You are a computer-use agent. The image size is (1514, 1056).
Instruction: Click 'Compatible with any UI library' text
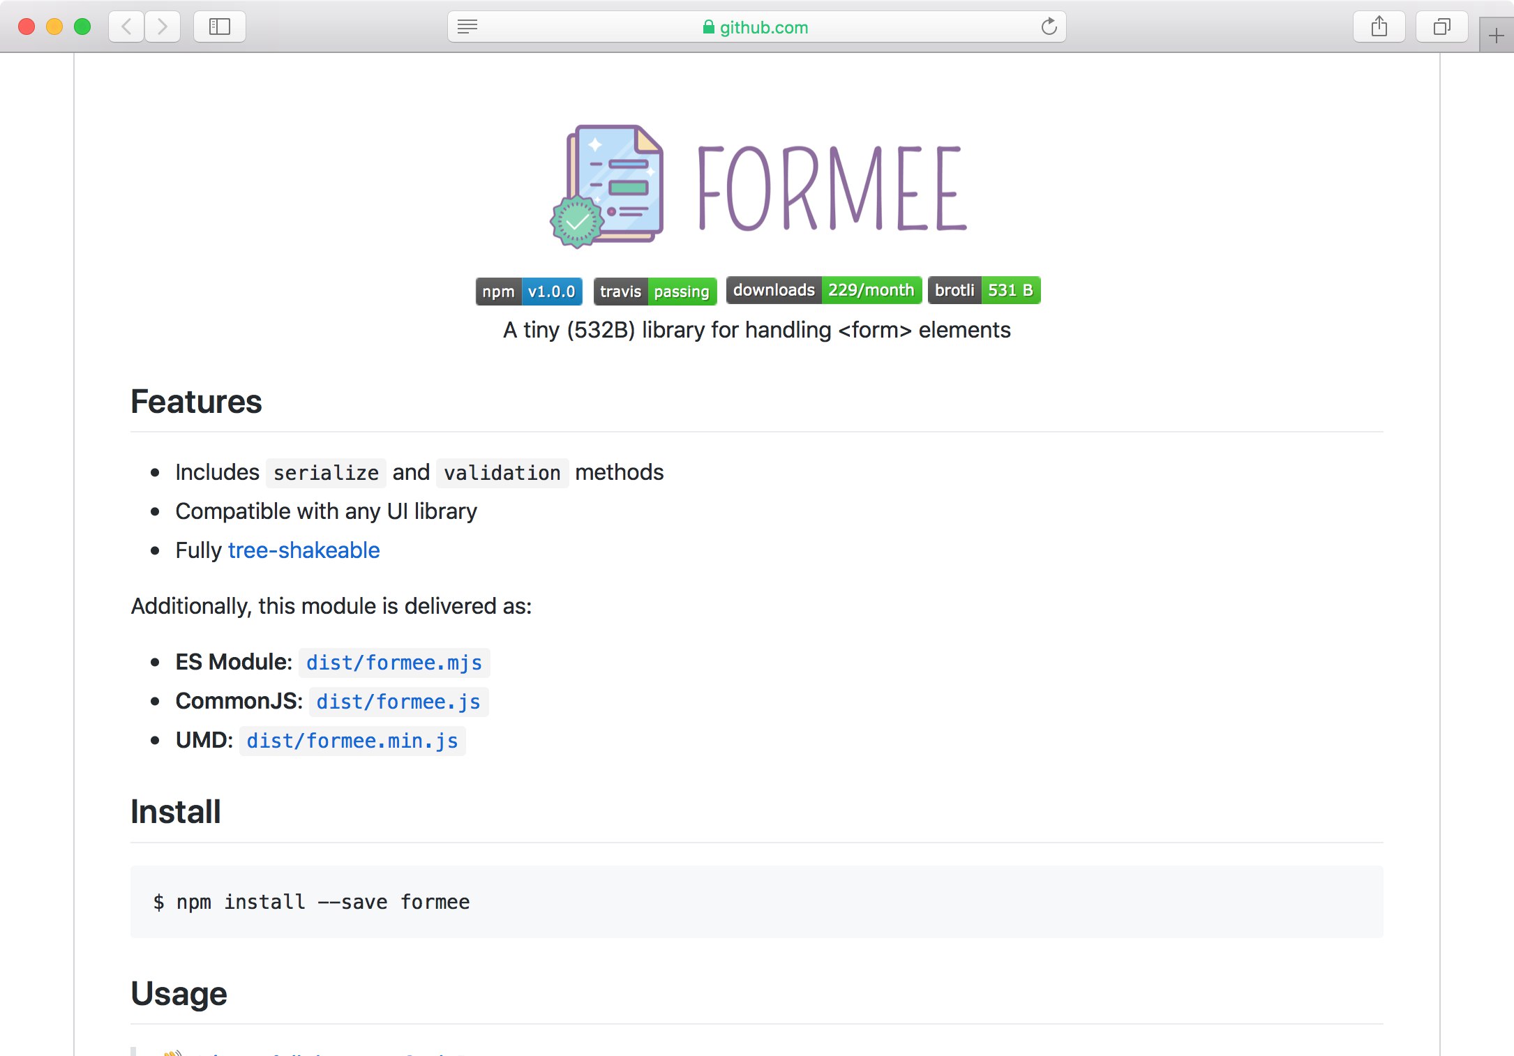coord(327,511)
